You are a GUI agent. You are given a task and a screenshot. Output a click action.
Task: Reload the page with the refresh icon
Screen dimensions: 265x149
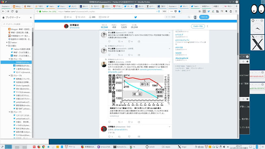(x=12, y=11)
